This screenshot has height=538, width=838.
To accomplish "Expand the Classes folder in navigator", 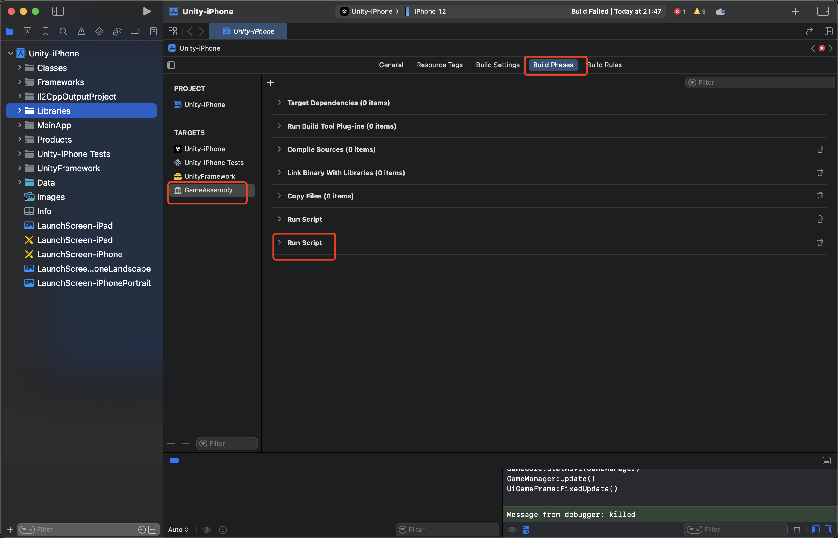I will click(x=19, y=68).
